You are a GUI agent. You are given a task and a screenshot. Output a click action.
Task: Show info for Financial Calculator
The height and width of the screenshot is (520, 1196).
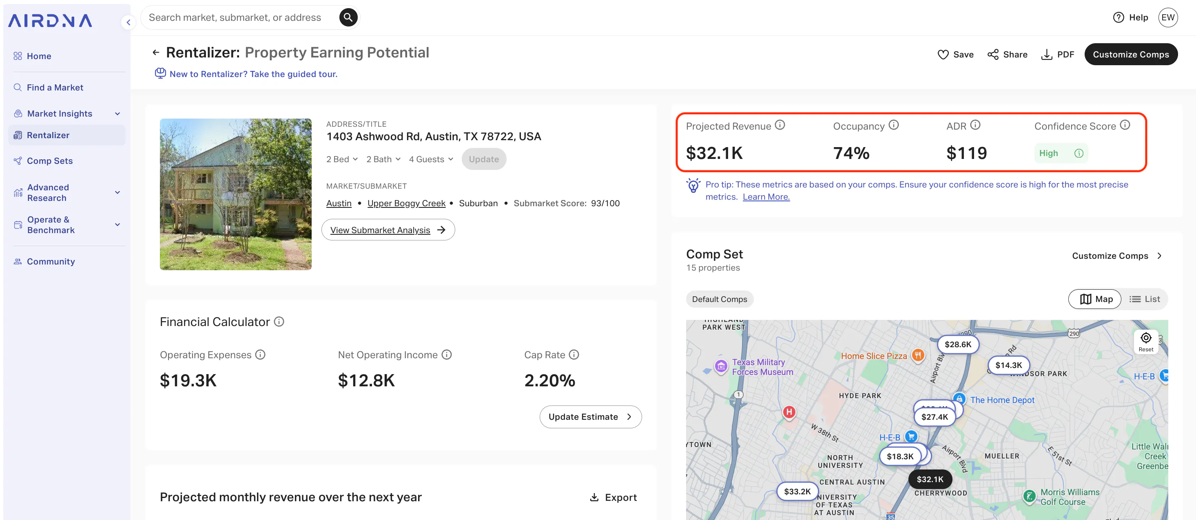click(x=279, y=322)
